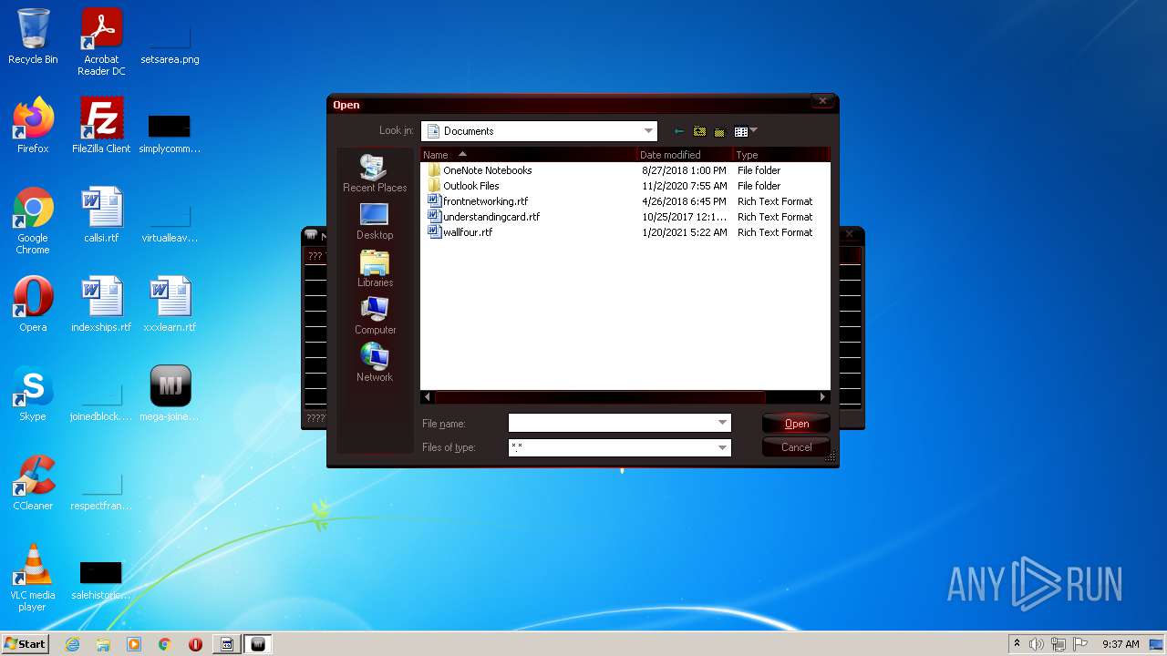Open Opera from the taskbar

point(195,644)
